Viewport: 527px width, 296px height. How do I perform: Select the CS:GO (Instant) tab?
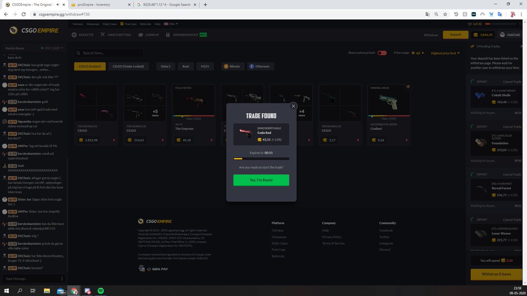coord(90,66)
